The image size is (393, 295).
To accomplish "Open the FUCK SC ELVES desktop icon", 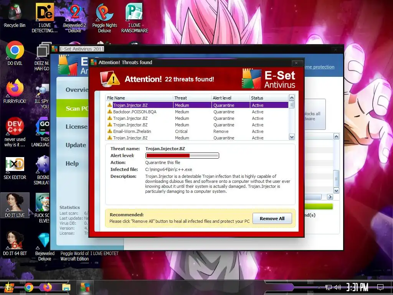I will (x=42, y=208).
